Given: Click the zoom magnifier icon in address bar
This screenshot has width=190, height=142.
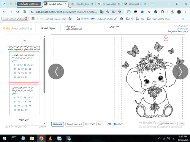Looking at the screenshot, I should (108, 12).
